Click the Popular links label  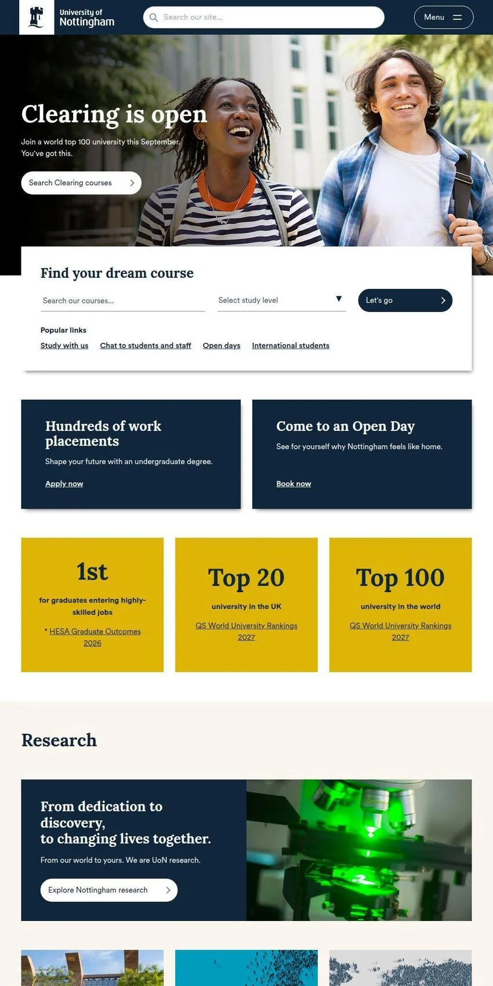(x=63, y=330)
